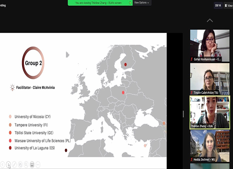Activate the magnifier zoom tool in slideshow toolbar

(x=26, y=164)
